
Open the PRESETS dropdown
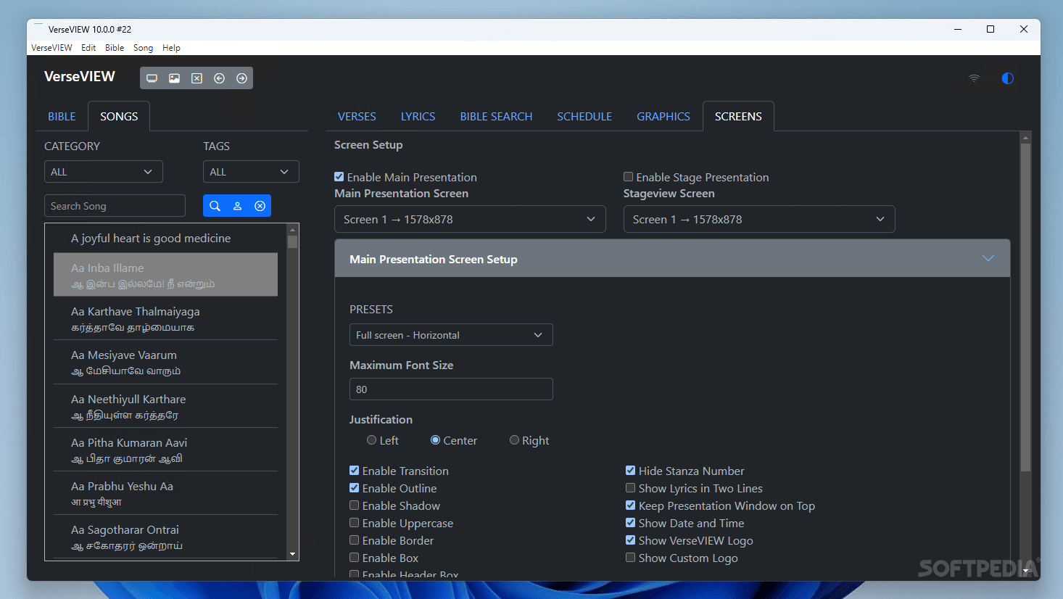451,335
